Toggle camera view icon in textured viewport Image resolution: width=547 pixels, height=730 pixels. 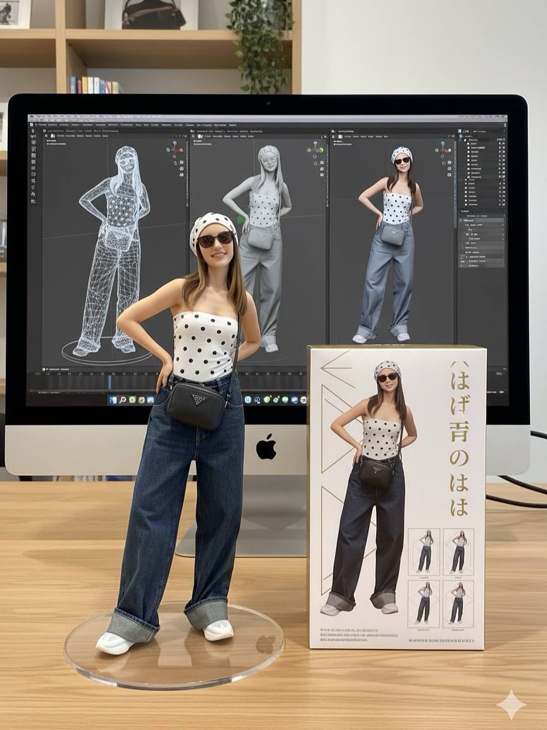click(x=450, y=169)
